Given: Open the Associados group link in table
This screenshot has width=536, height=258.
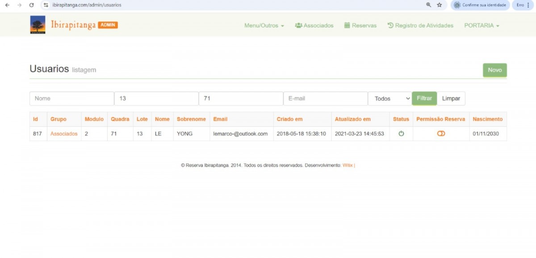Looking at the screenshot, I should point(64,133).
